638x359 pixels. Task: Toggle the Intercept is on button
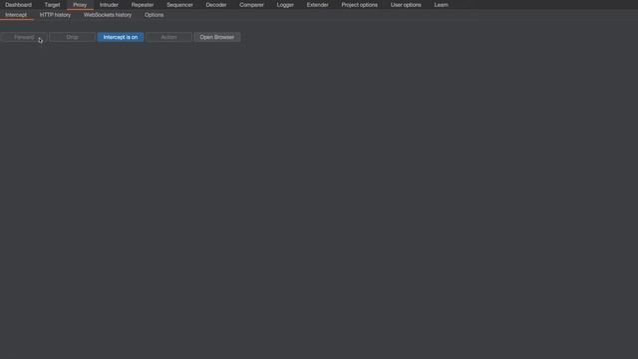121,37
